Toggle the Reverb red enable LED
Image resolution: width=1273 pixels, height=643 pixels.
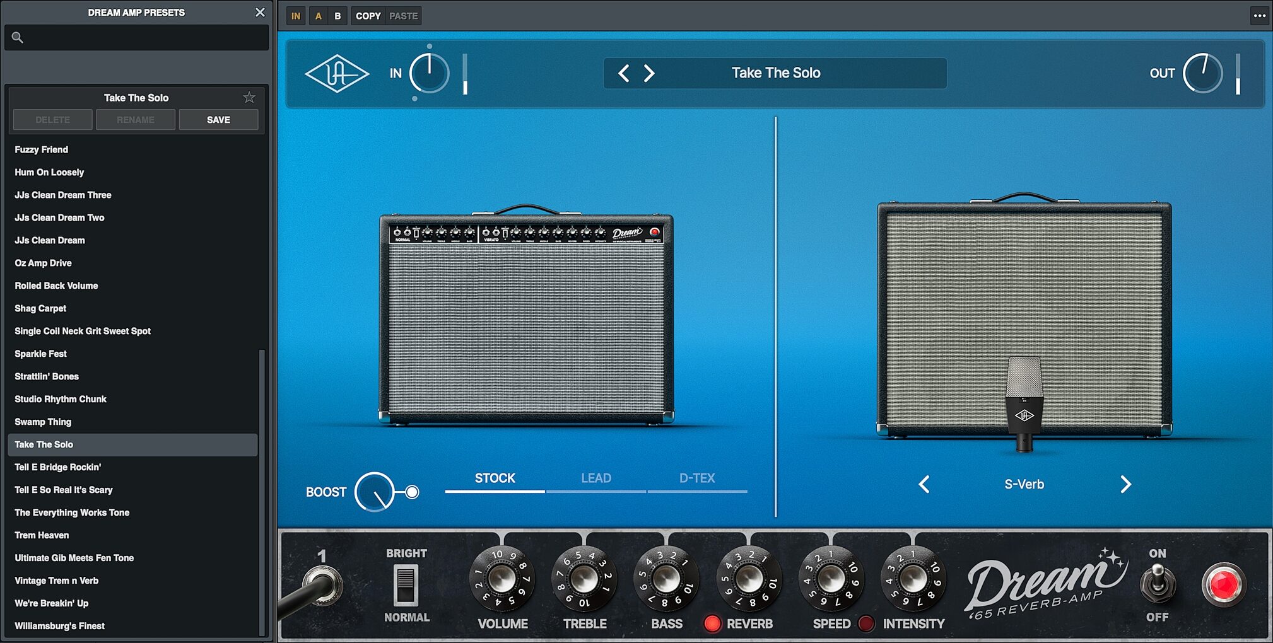pos(712,623)
